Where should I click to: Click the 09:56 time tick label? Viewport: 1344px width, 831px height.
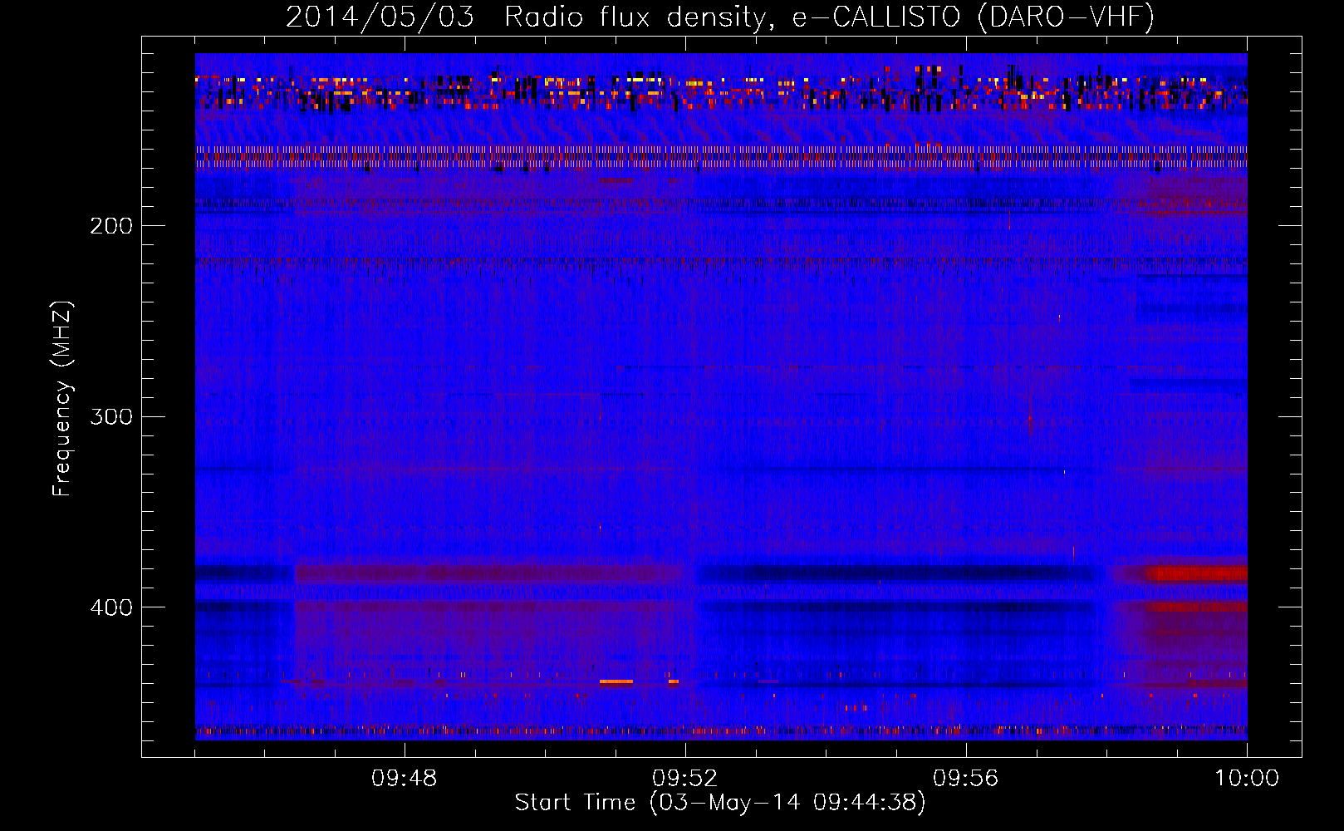tap(966, 779)
